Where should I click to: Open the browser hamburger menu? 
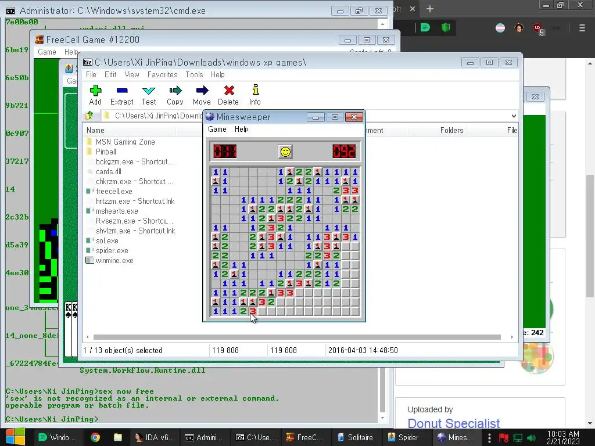point(582,28)
